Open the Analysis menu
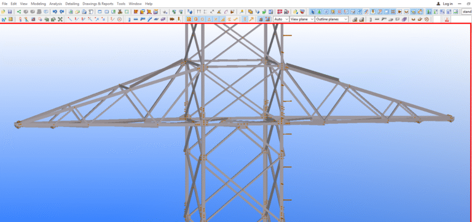Viewport: 472px width, 222px height. click(x=55, y=4)
